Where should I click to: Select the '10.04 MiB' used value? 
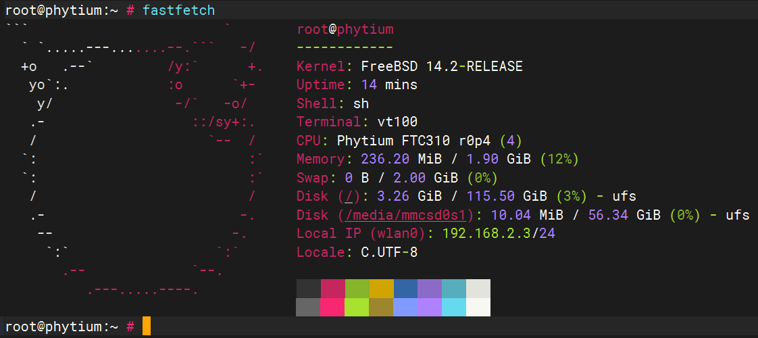pos(528,215)
